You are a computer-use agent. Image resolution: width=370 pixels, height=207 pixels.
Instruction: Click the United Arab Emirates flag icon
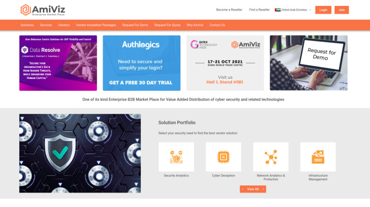point(278,10)
